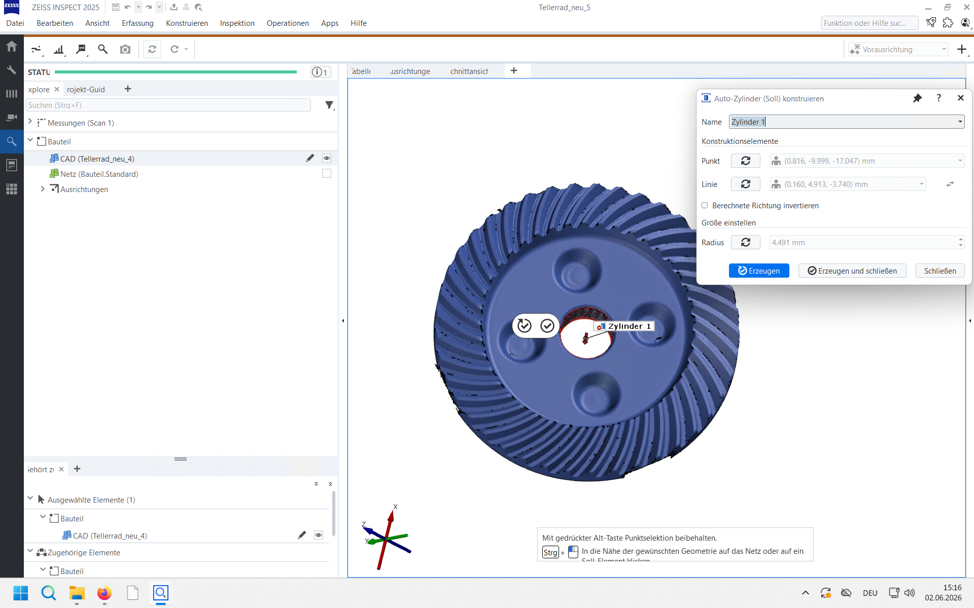Screen dimensions: 974x608
Task: Click the select-with-cursor icon in title bar
Action: pyautogui.click(x=198, y=7)
